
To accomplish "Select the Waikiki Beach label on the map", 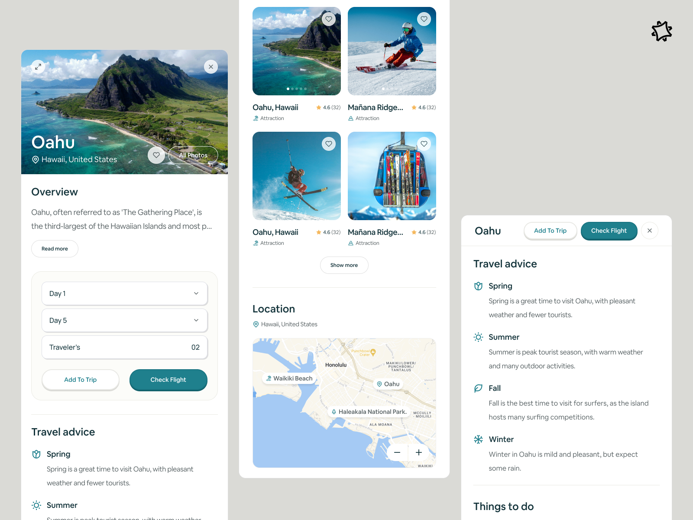I will [x=289, y=378].
